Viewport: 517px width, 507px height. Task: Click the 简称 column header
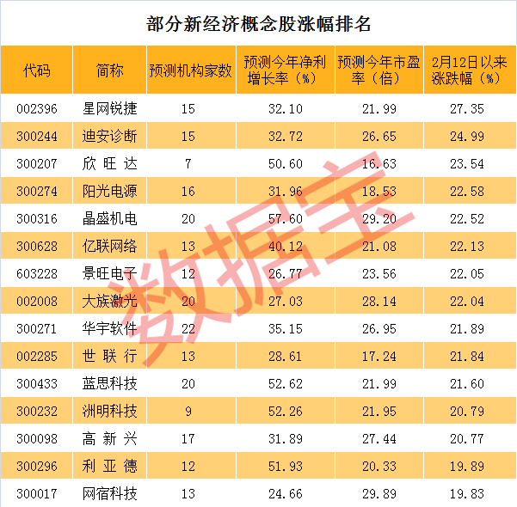point(109,70)
